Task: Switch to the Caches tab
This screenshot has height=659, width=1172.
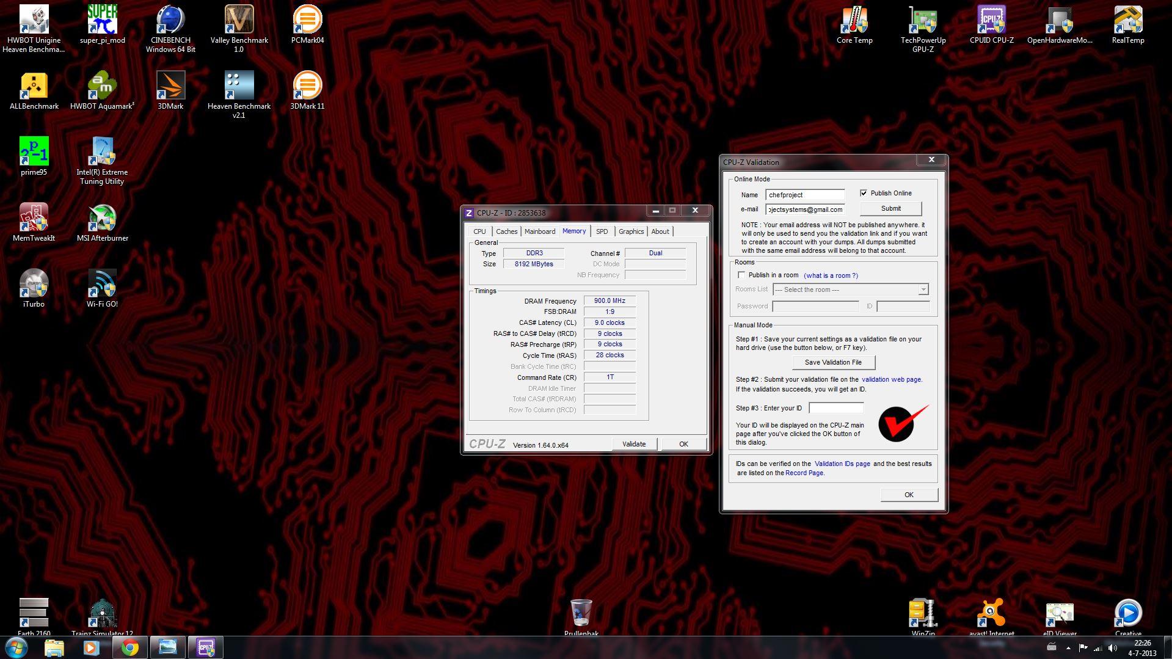Action: [506, 231]
